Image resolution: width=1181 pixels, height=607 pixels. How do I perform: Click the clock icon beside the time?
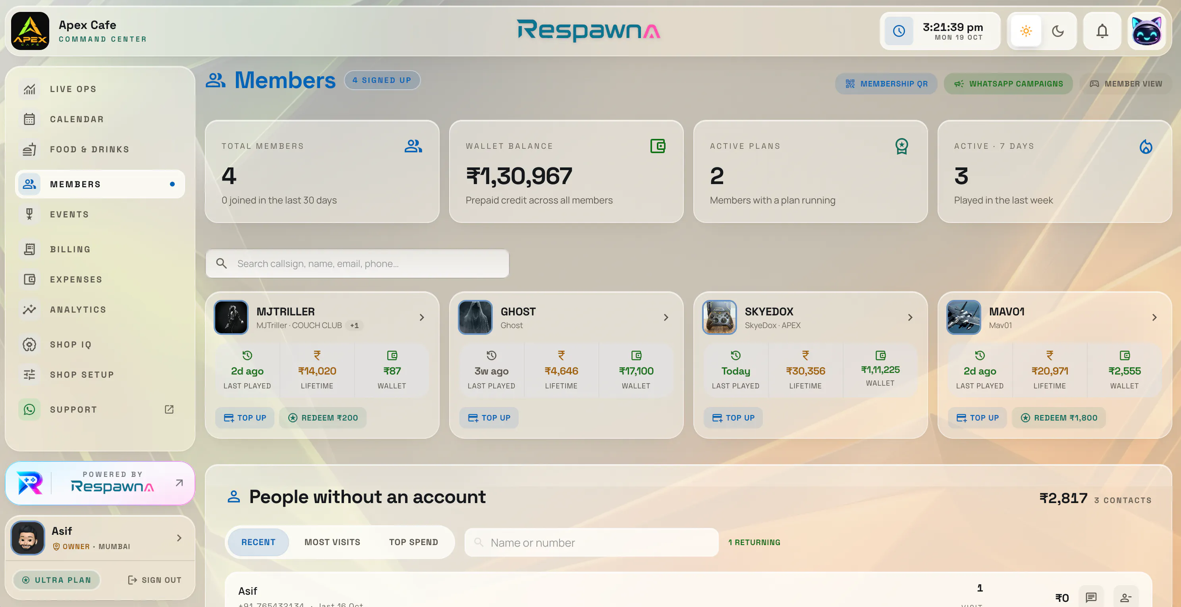[899, 31]
